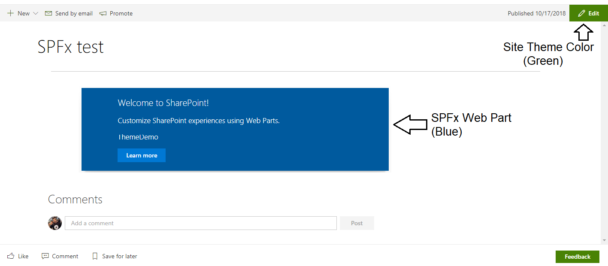Click the plus icon beside New
608x266 pixels.
(11, 13)
